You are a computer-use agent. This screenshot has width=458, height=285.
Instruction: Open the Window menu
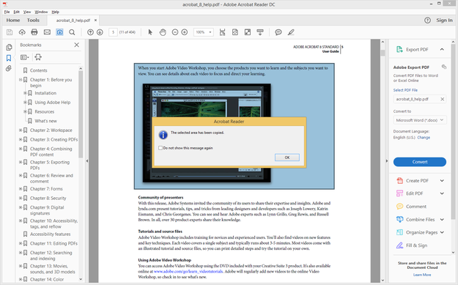point(41,12)
